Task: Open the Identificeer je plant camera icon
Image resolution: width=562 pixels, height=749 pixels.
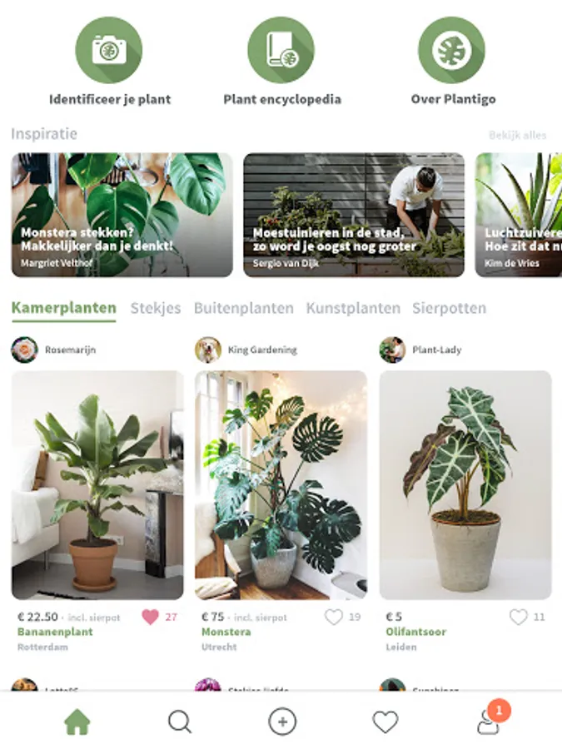Action: click(x=109, y=50)
